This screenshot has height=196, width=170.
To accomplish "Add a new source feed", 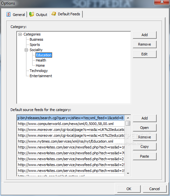I will coord(145,118).
